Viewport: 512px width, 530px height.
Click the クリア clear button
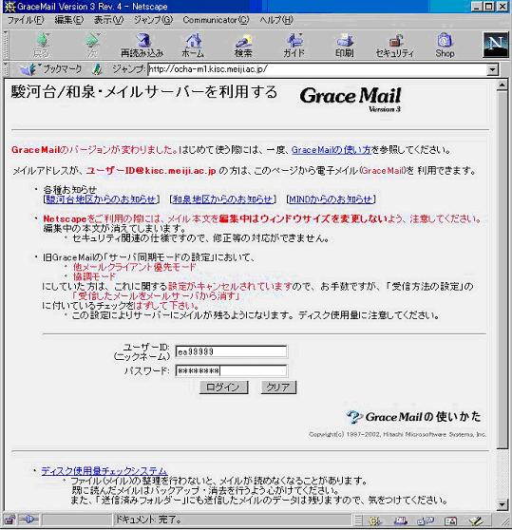(x=278, y=387)
